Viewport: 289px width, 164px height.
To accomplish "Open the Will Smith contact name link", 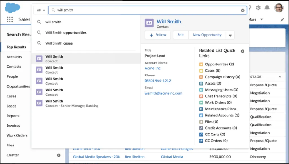I will coord(169,21).
